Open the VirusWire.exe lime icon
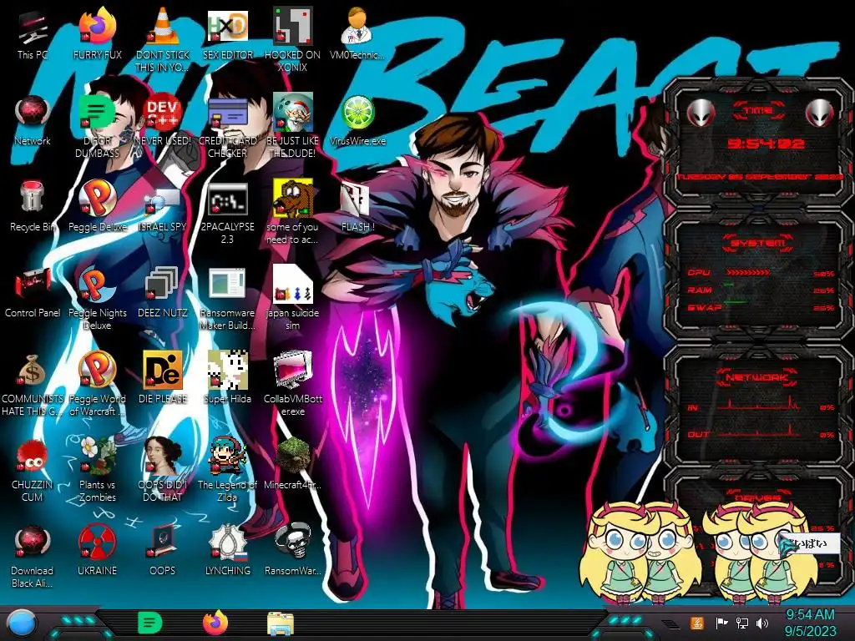The height and width of the screenshot is (641, 855). [x=357, y=114]
